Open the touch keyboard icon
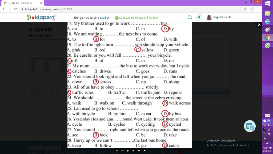This screenshot has height=154, width=273. 267,115
